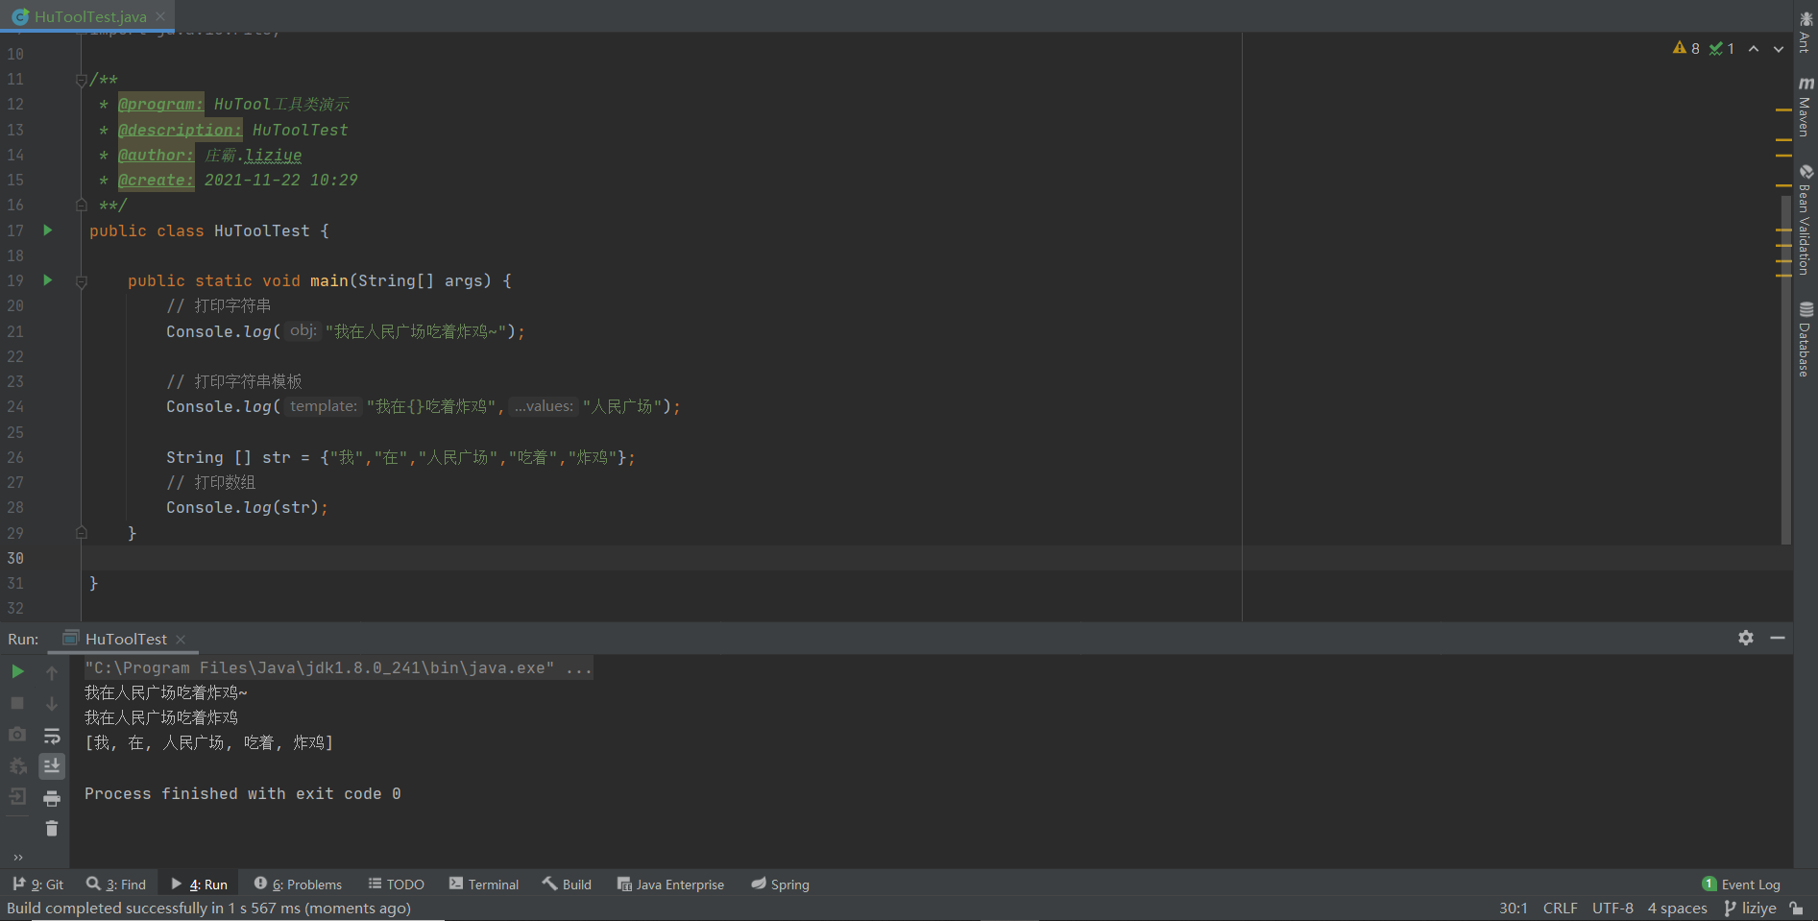
Task: Click the typo check count indicator
Action: coord(1722,48)
